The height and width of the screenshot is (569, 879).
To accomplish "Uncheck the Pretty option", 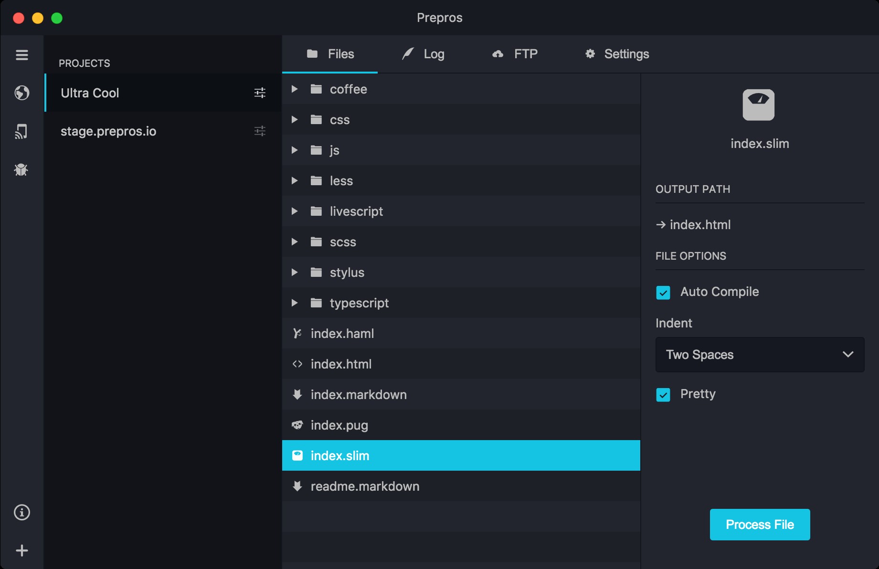I will tap(663, 394).
